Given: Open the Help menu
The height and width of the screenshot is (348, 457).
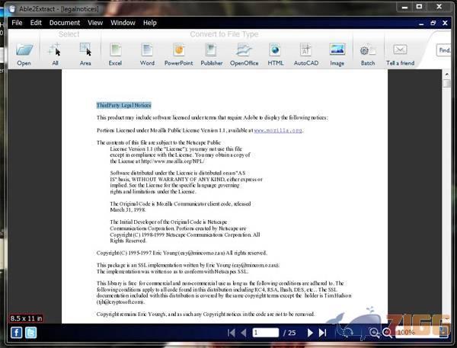Looking at the screenshot, I should click(x=149, y=23).
